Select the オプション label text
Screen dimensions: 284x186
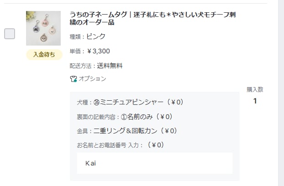(x=92, y=79)
